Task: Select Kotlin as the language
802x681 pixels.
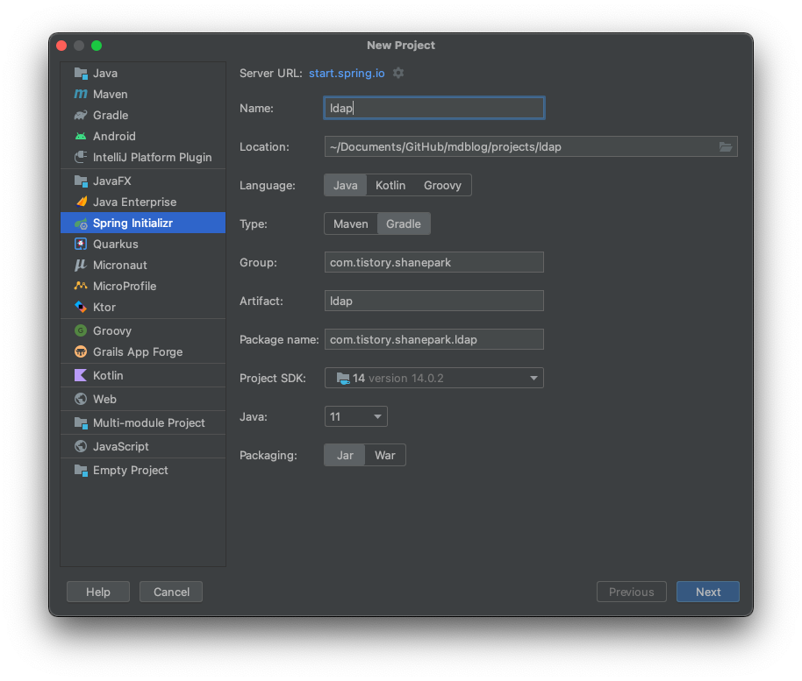Action: point(390,186)
